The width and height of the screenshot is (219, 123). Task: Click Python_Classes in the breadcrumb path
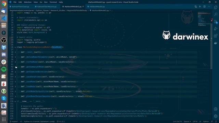click(42, 11)
